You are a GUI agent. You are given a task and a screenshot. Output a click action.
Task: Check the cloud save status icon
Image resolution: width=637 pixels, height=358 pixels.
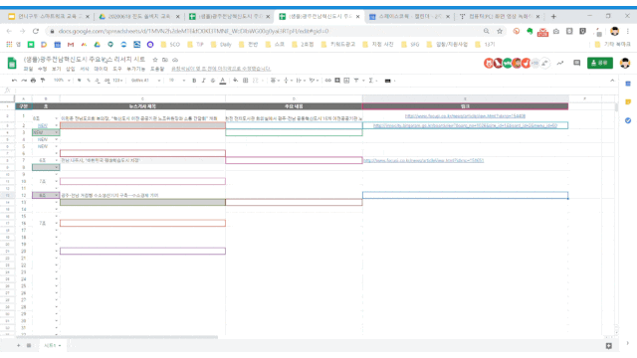pyautogui.click(x=175, y=60)
